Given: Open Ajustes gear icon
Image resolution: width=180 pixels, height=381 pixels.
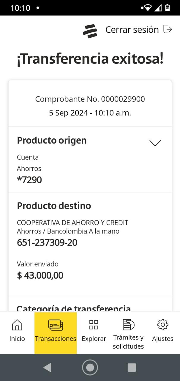Looking at the screenshot, I should point(163,325).
